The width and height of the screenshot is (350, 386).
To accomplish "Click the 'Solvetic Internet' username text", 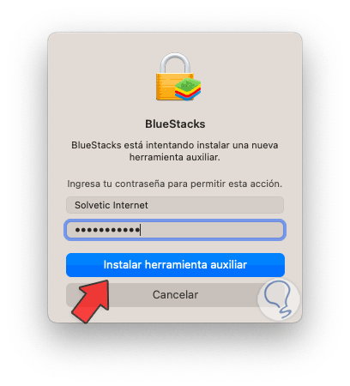I will pyautogui.click(x=112, y=205).
